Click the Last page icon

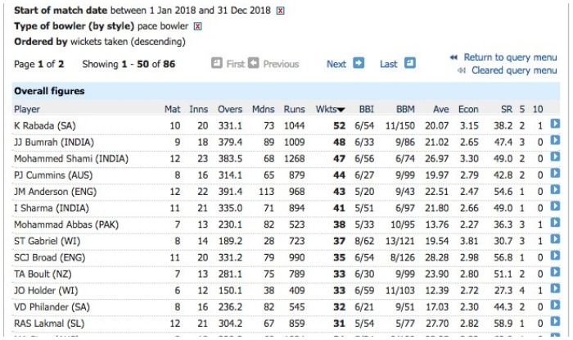click(410, 63)
